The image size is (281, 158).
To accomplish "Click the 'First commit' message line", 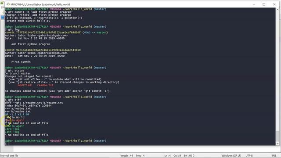I will pyautogui.click(x=21, y=62).
